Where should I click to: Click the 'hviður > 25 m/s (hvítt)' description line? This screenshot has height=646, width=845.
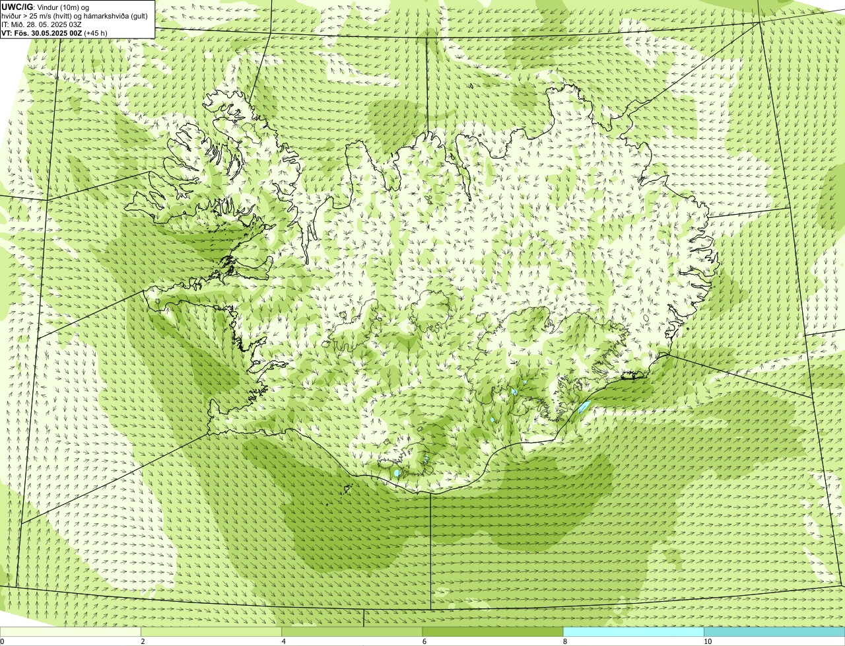click(75, 16)
